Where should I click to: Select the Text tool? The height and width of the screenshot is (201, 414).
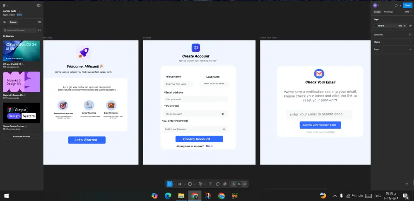pos(210,184)
